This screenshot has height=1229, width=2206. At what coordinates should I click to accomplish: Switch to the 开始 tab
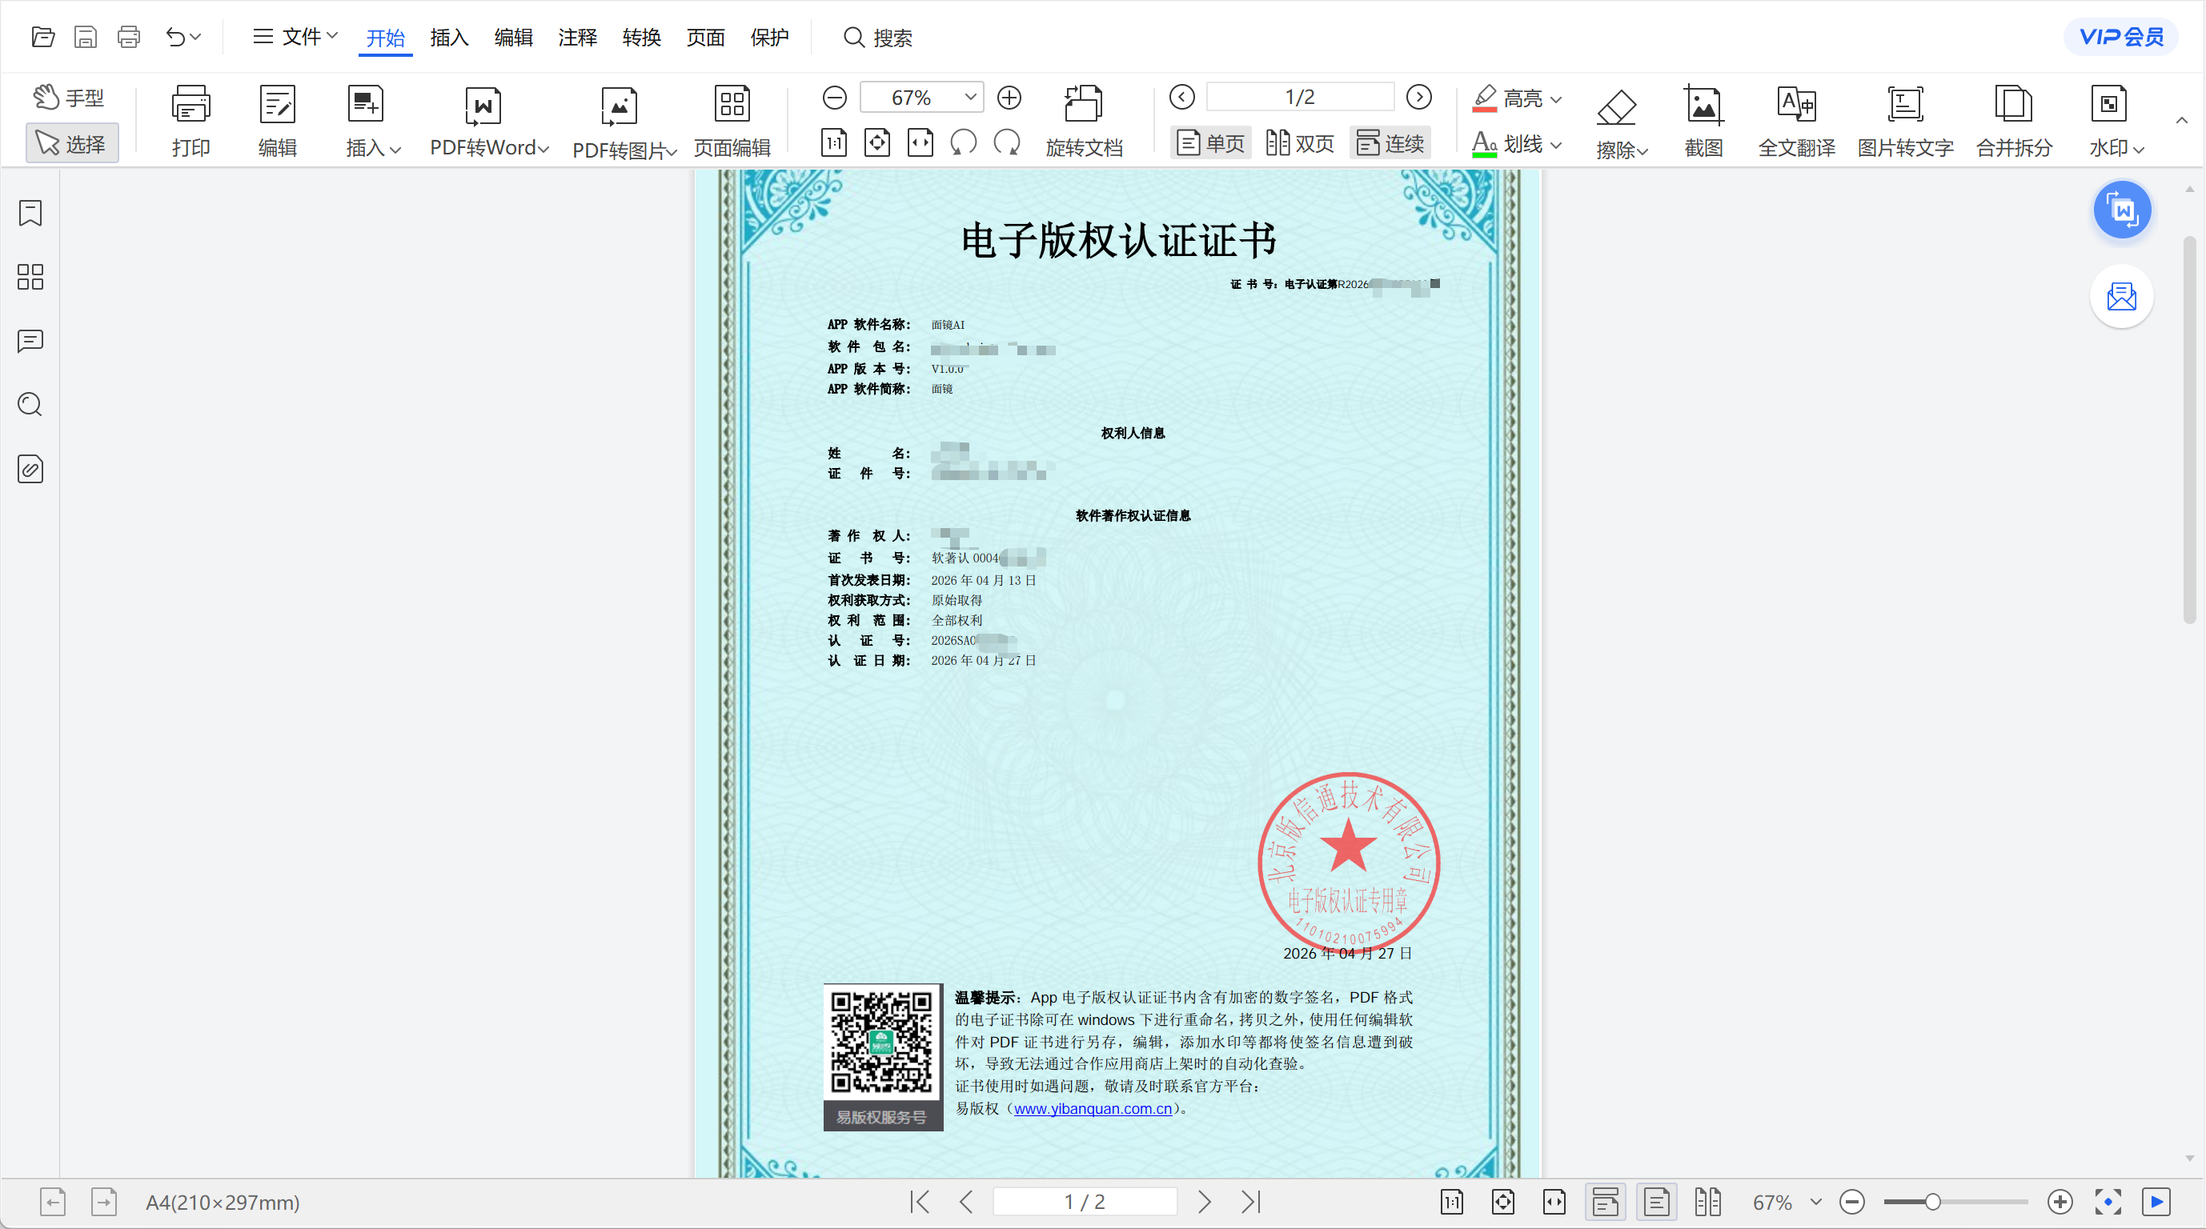385,38
